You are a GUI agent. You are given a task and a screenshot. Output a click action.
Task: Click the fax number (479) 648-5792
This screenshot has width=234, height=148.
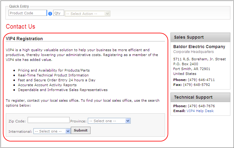pyautogui.click(x=196, y=85)
